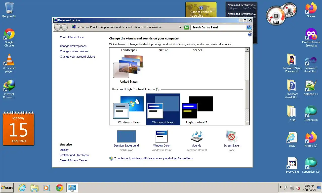Screen dimensions: 322x193
Task: Click the Personalization window's title bar icon
Action: 56,20
